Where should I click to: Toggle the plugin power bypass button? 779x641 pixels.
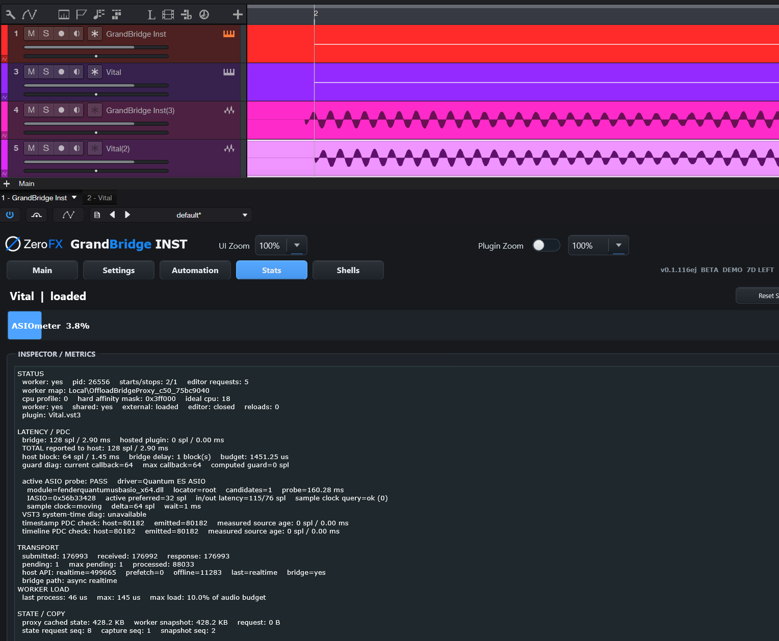pyautogui.click(x=10, y=215)
